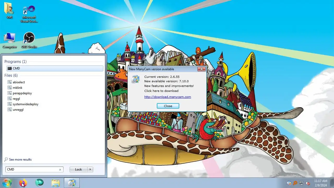Click the magnifier tray icon
Image resolution: width=334 pixels, height=188 pixels.
coord(295,183)
